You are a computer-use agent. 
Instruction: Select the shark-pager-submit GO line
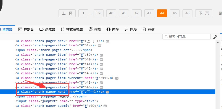click(x=59, y=106)
